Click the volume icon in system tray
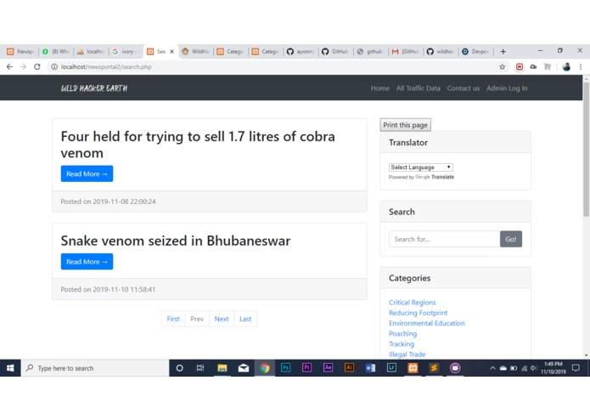 point(533,368)
